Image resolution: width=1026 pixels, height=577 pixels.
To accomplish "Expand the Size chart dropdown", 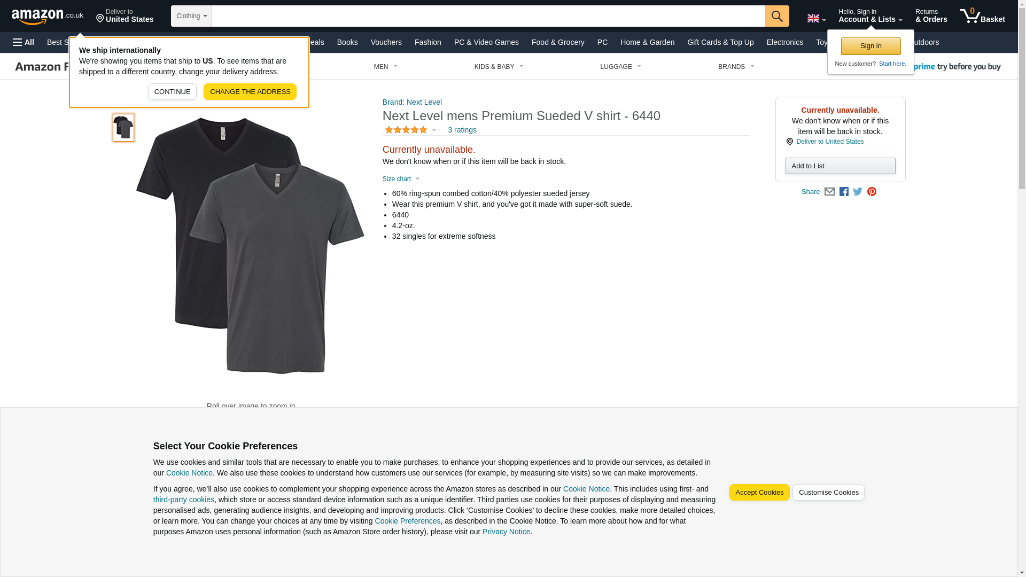I will tap(401, 179).
